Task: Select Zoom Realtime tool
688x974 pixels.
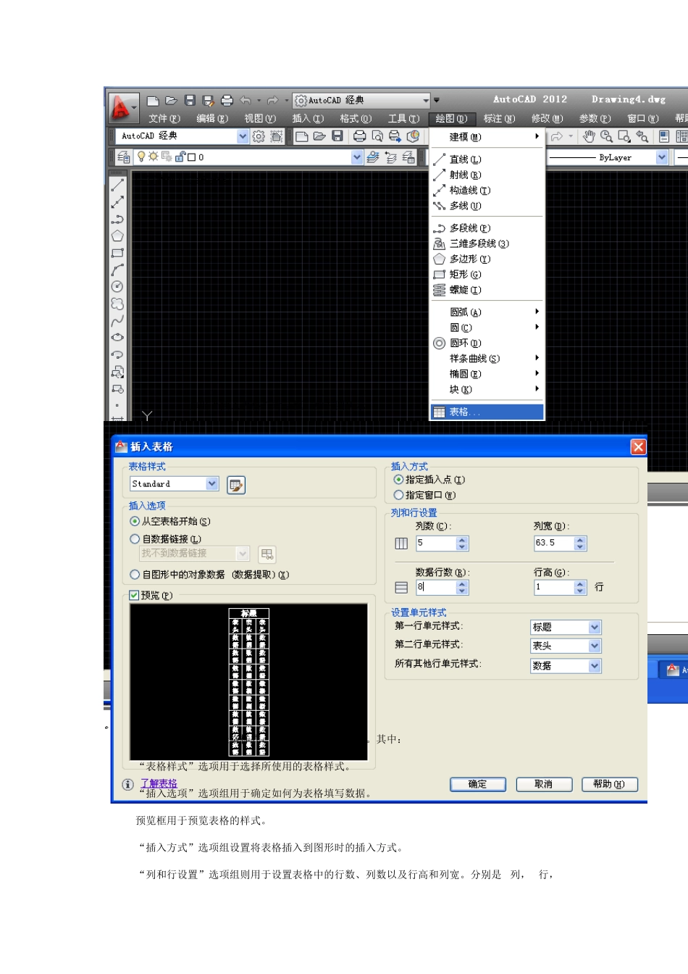Action: coord(607,136)
